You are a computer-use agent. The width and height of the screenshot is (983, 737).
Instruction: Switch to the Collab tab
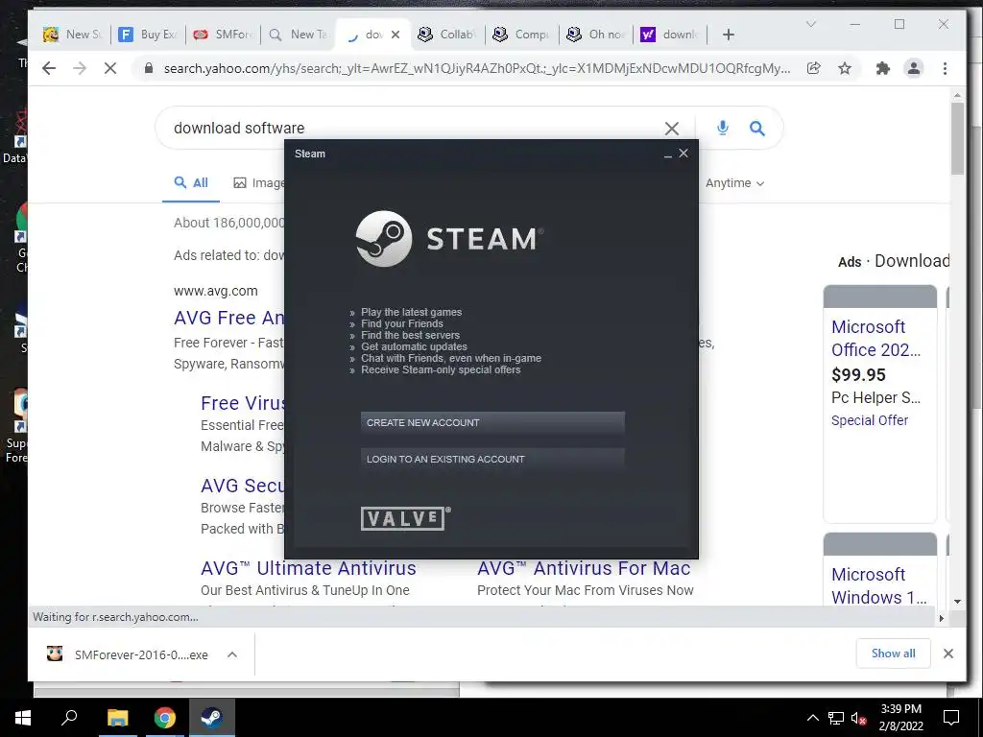click(x=447, y=35)
